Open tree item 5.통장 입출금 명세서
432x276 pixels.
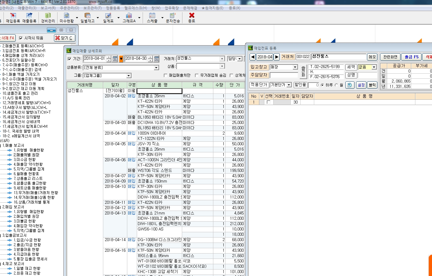pos(30,259)
